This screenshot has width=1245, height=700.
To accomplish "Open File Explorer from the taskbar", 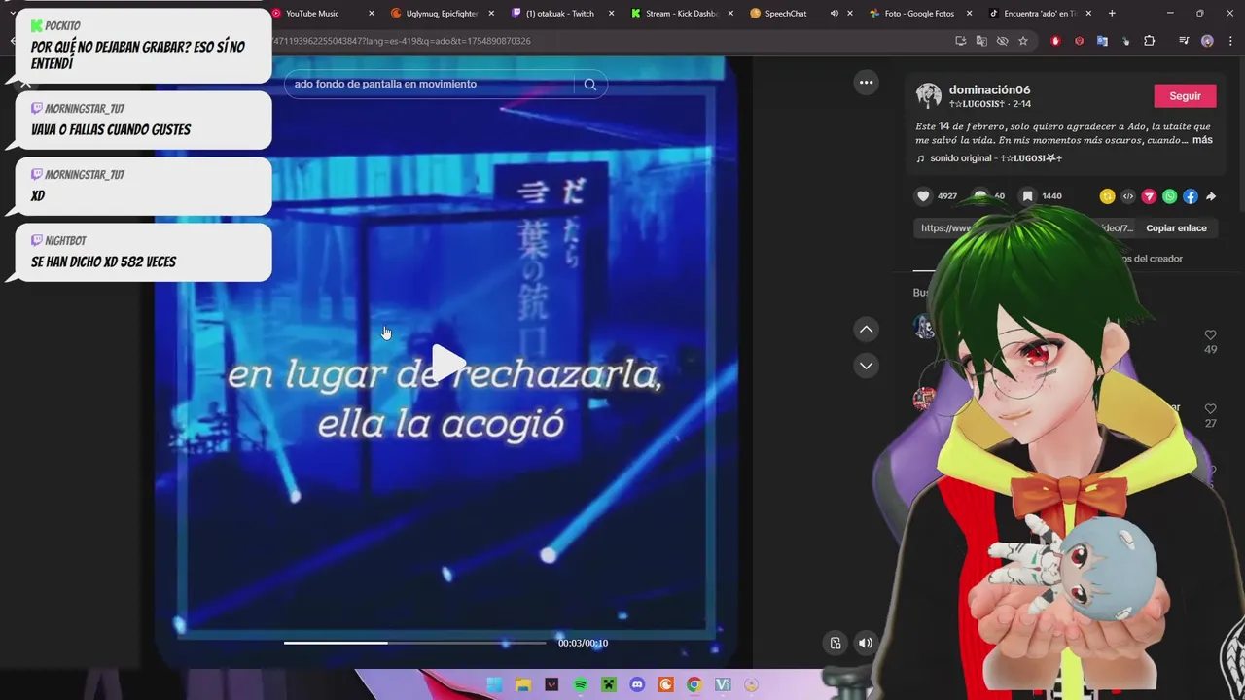I will pos(522,685).
